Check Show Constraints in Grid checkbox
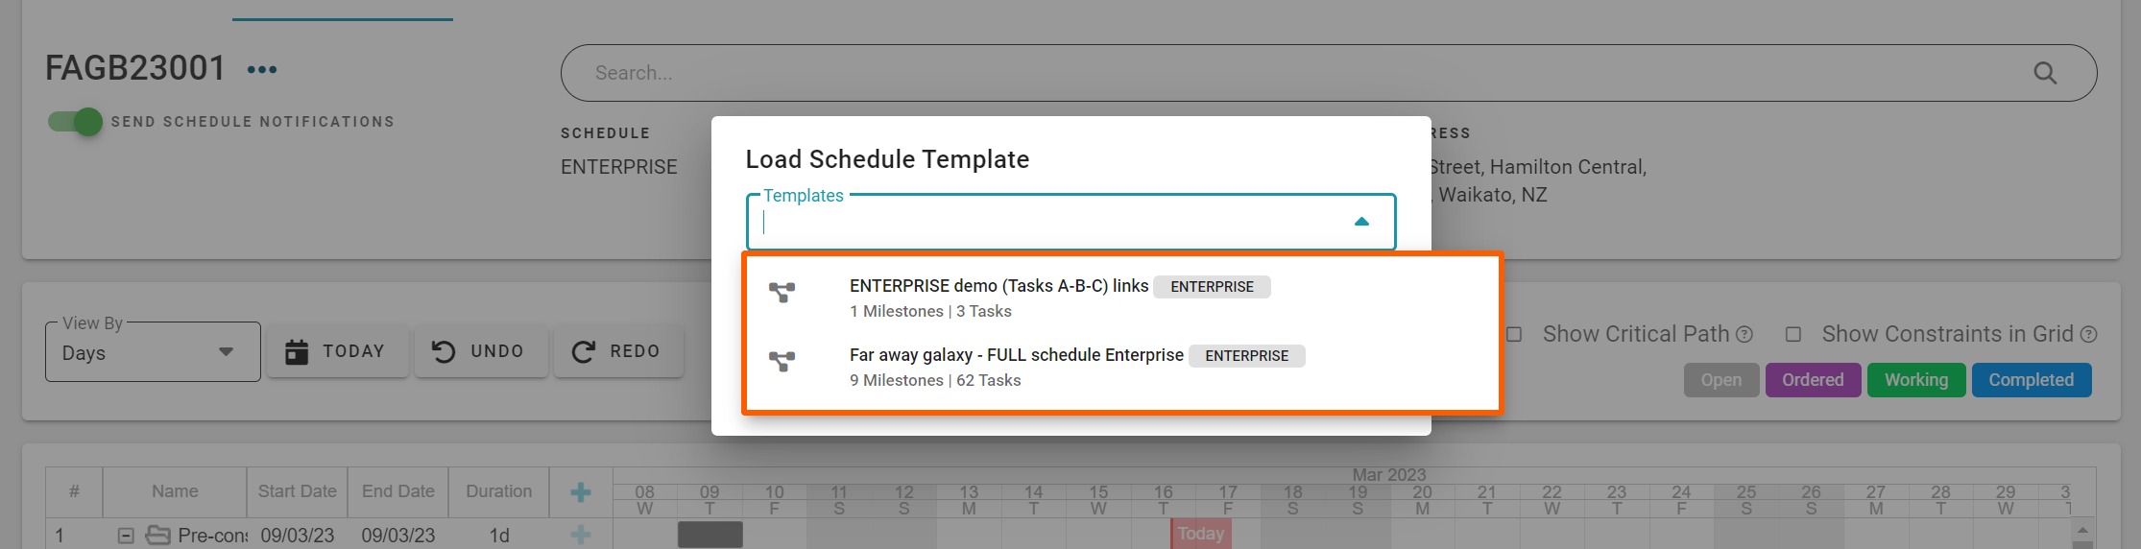Viewport: 2141px width, 549px height. pyautogui.click(x=1792, y=335)
